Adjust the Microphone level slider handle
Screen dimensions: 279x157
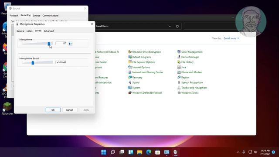49,44
